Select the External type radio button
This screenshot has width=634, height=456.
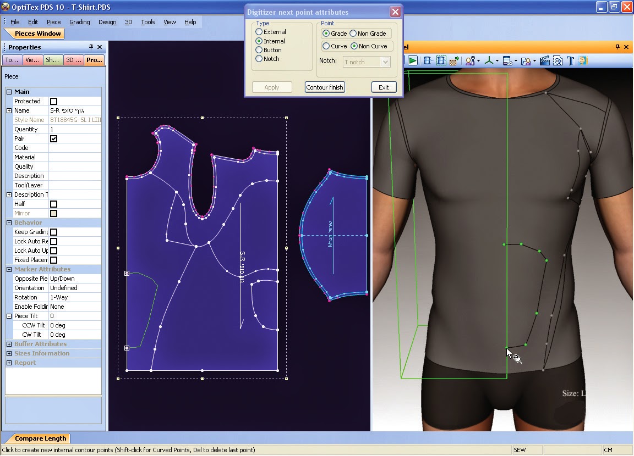click(x=259, y=31)
